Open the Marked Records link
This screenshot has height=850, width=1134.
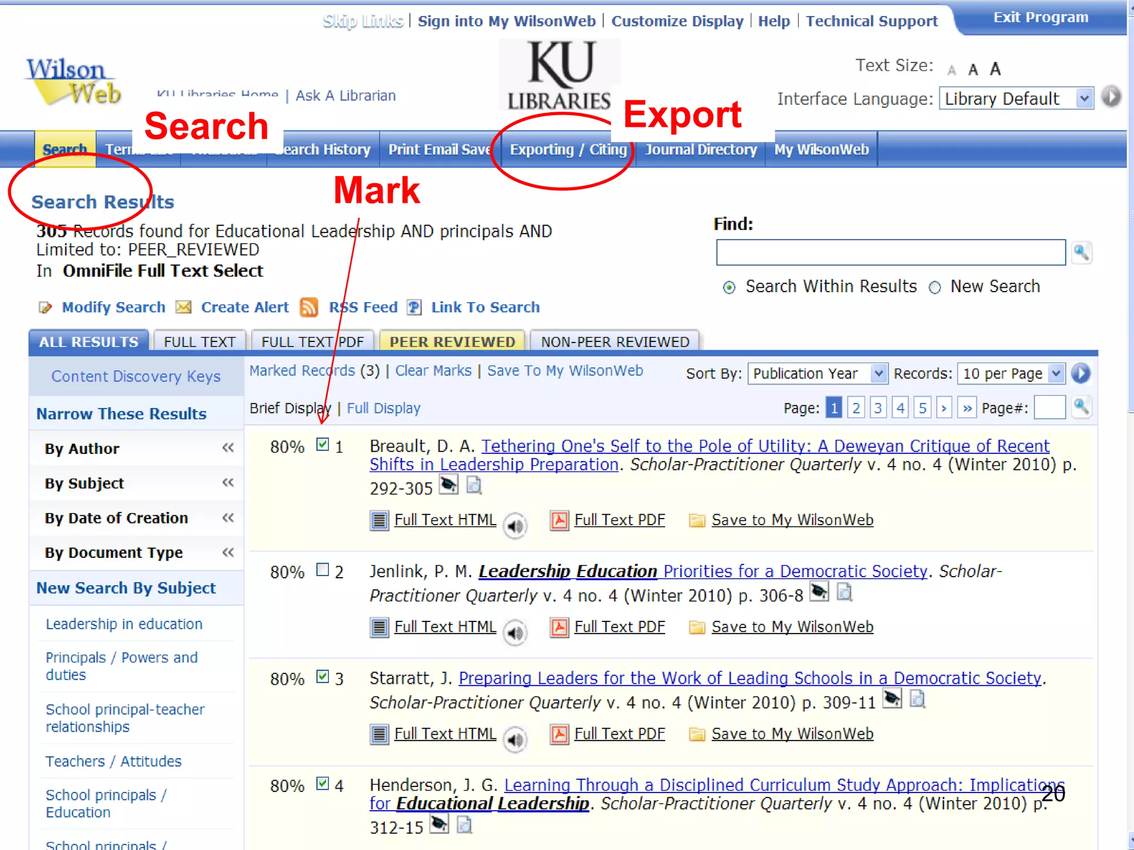[302, 371]
